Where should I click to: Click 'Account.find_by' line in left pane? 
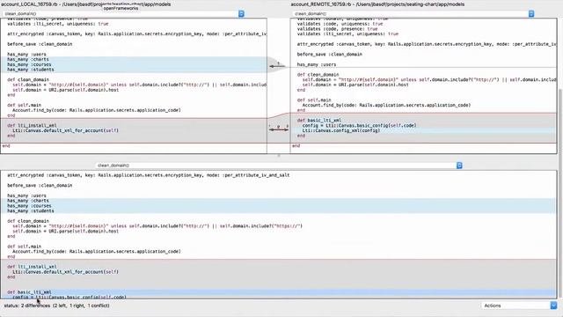pyautogui.click(x=97, y=110)
